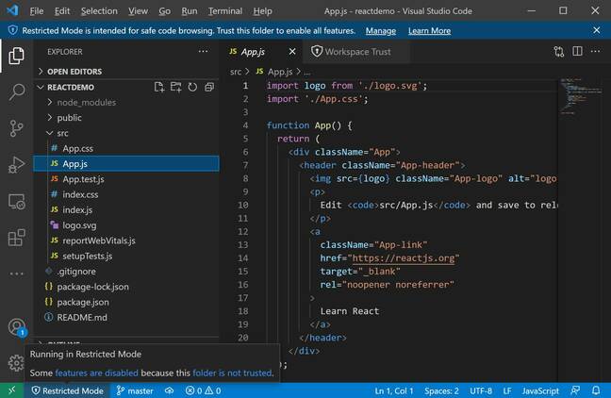Viewport: 611px width, 398px height.
Task: Open index.css in the file tree
Action: point(126,194)
